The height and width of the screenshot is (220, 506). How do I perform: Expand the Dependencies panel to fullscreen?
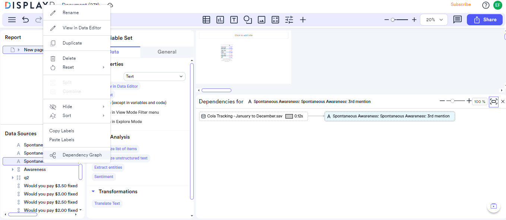[493, 101]
